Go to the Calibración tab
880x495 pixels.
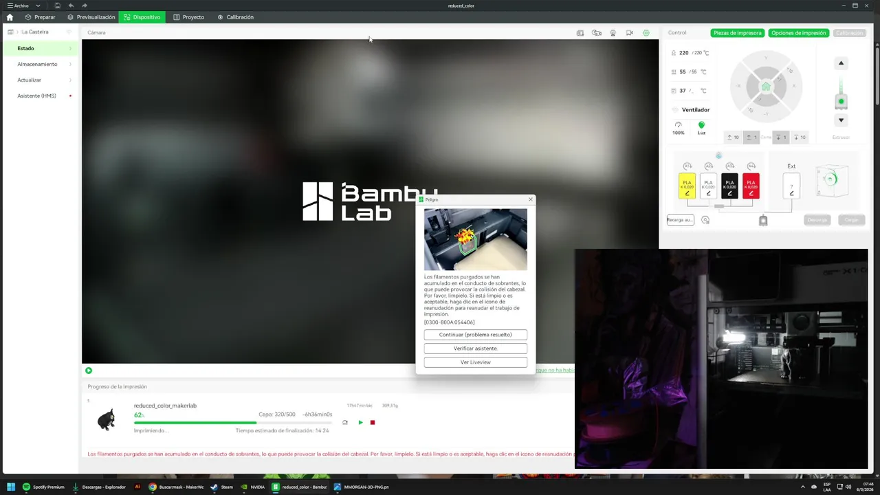pos(235,17)
